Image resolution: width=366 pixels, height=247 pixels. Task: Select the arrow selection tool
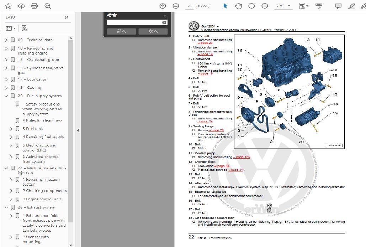[225, 6]
